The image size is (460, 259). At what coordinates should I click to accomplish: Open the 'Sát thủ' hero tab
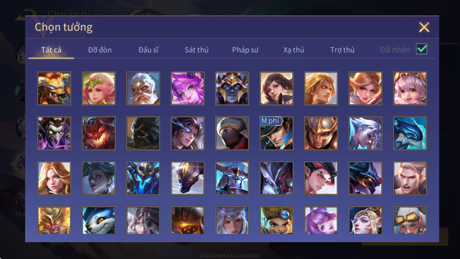[196, 50]
